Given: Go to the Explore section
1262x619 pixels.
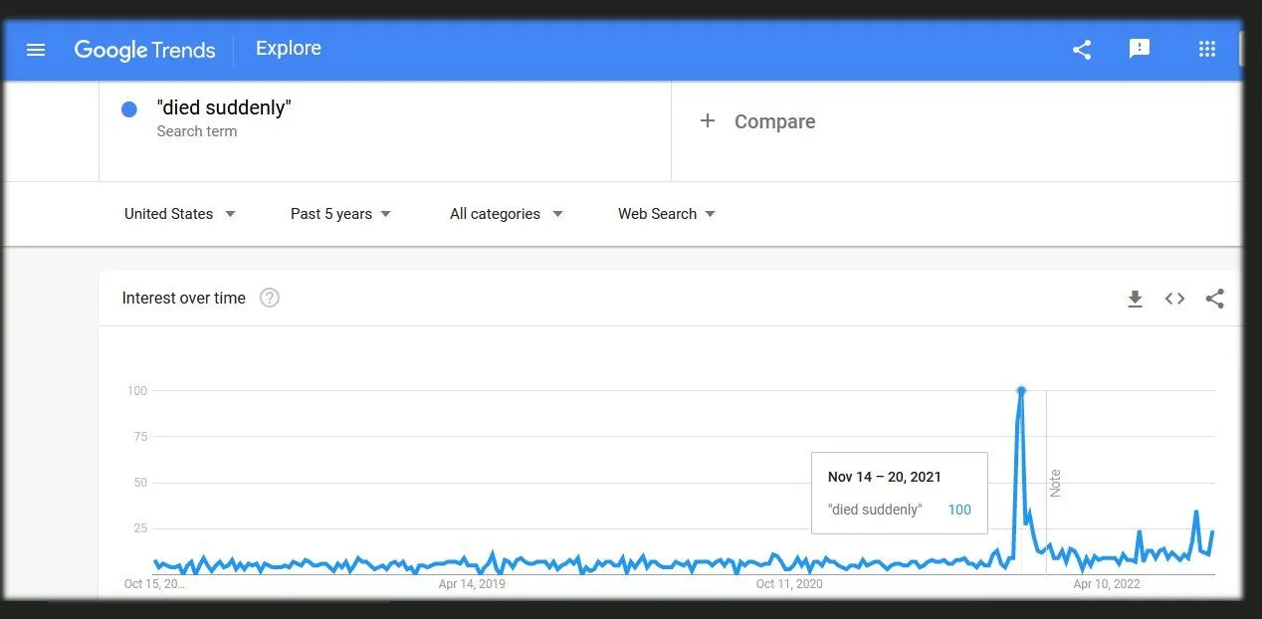Looking at the screenshot, I should pos(288,49).
